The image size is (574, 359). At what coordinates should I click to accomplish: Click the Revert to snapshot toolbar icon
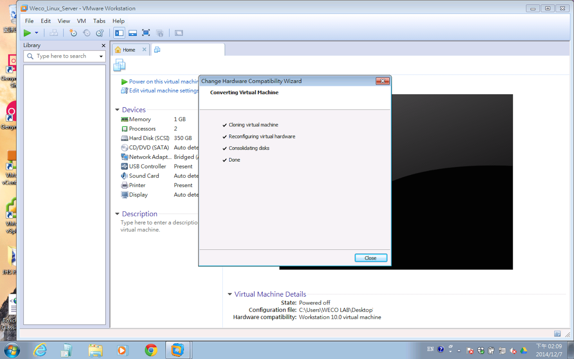pyautogui.click(x=86, y=33)
